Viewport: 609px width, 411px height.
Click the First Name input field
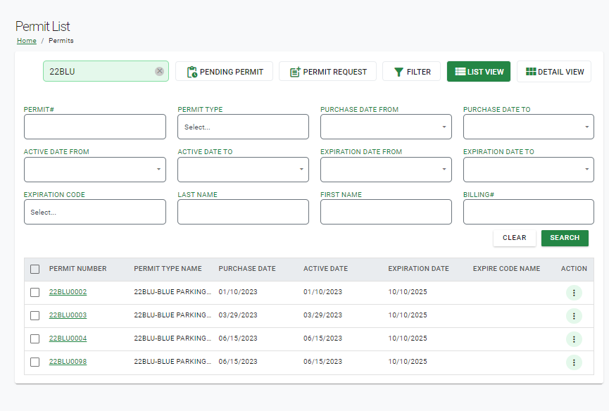pyautogui.click(x=386, y=212)
